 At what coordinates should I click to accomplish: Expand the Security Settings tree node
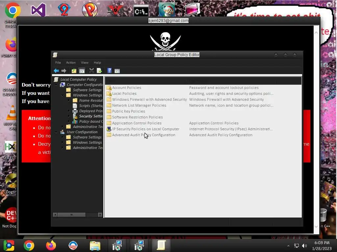click(69, 116)
